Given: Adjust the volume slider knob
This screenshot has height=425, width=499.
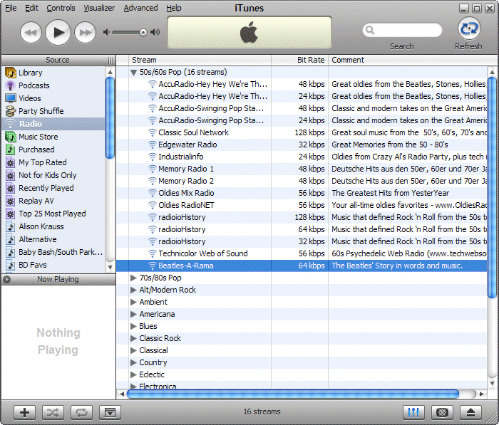Looking at the screenshot, I should (143, 32).
